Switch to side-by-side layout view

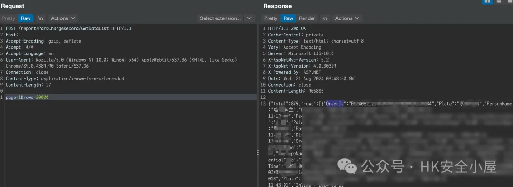click(487, 1)
